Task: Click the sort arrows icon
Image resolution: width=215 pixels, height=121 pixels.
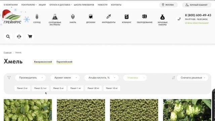Action: tap(173, 78)
